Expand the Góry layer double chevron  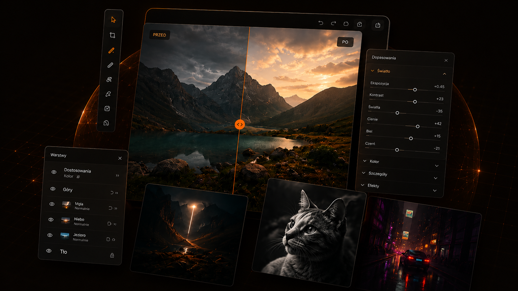click(117, 193)
